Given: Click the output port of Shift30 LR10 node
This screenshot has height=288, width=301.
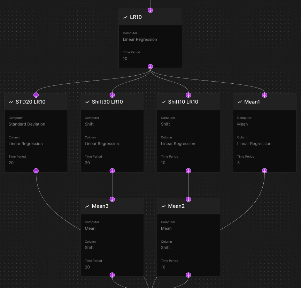Looking at the screenshot, I should 112,171.
